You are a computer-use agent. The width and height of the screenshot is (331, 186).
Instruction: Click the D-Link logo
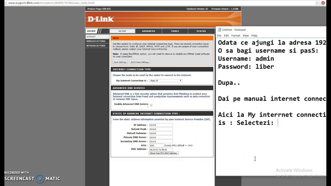(101, 19)
